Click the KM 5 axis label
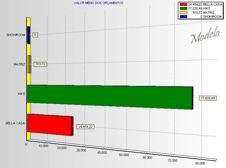Screen dimensions: 226x168 (21, 94)
